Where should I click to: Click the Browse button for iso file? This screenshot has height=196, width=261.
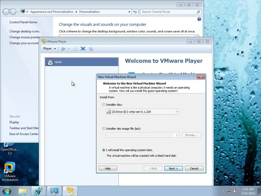(192, 135)
